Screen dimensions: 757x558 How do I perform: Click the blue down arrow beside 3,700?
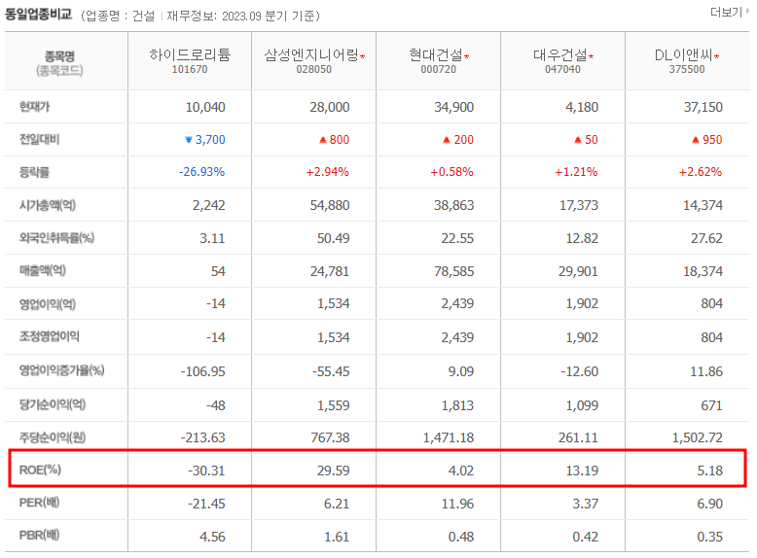pyautogui.click(x=189, y=140)
